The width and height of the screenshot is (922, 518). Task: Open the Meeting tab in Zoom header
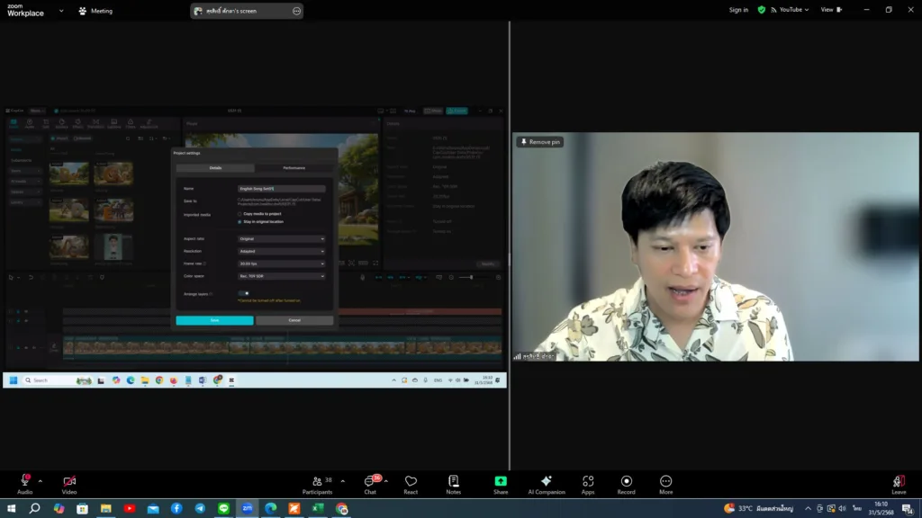pos(95,11)
